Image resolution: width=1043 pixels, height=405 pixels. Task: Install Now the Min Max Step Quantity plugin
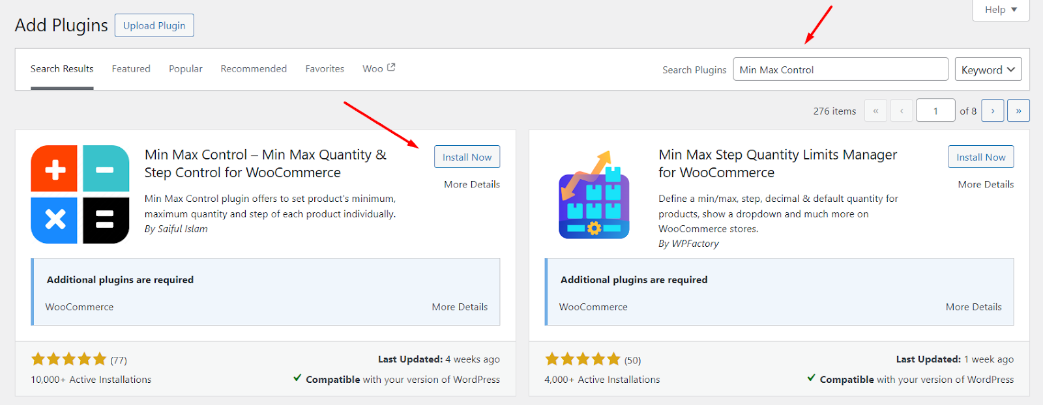[x=981, y=157]
